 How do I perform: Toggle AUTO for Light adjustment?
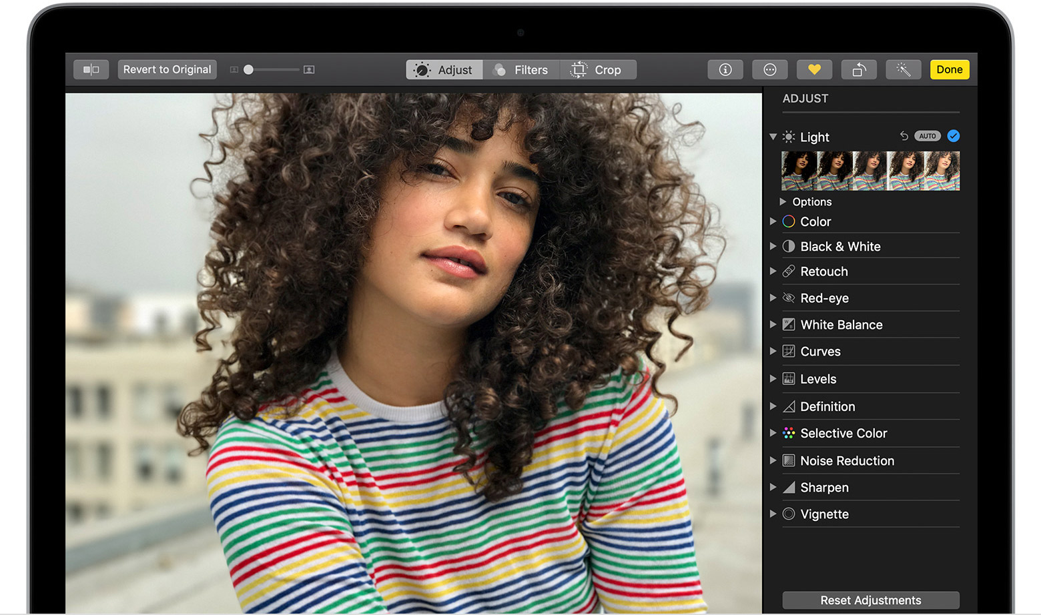pyautogui.click(x=927, y=136)
